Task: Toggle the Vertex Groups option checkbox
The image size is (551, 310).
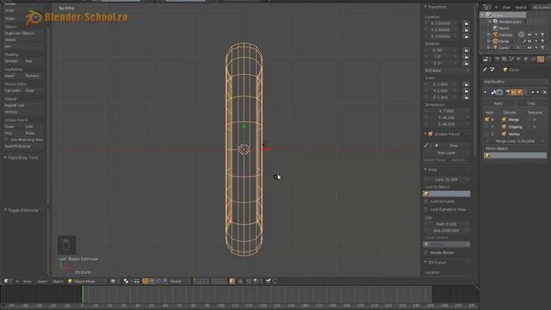Action: [504, 134]
